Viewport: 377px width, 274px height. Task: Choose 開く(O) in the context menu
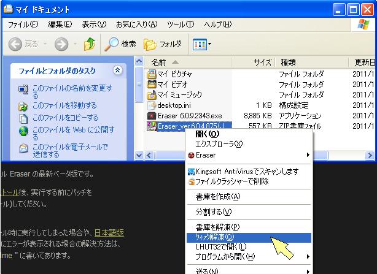coord(249,134)
